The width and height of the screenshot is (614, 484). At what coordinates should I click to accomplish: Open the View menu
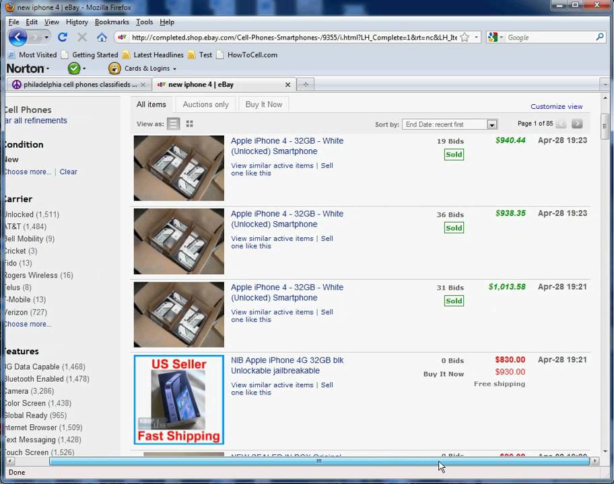pos(51,22)
